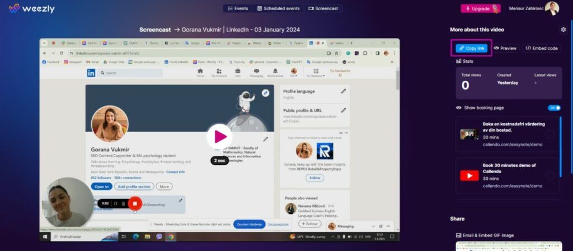The width and height of the screenshot is (573, 251).
Task: Click Gorana Vukmir's LinkedIn profile photo
Action: (110, 124)
